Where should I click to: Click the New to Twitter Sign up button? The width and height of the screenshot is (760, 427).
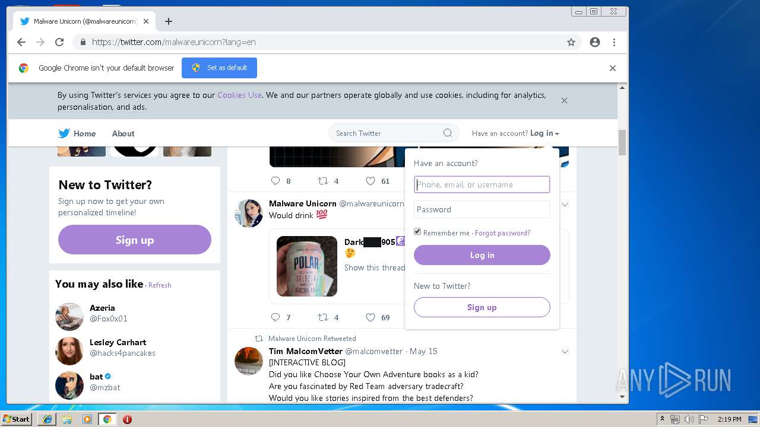(135, 240)
